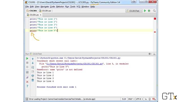Jump to error stripe mark for line 5
181x102 pixels.
(155, 32)
